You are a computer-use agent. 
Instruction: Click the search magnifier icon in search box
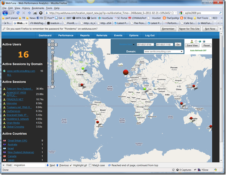pos(220,13)
